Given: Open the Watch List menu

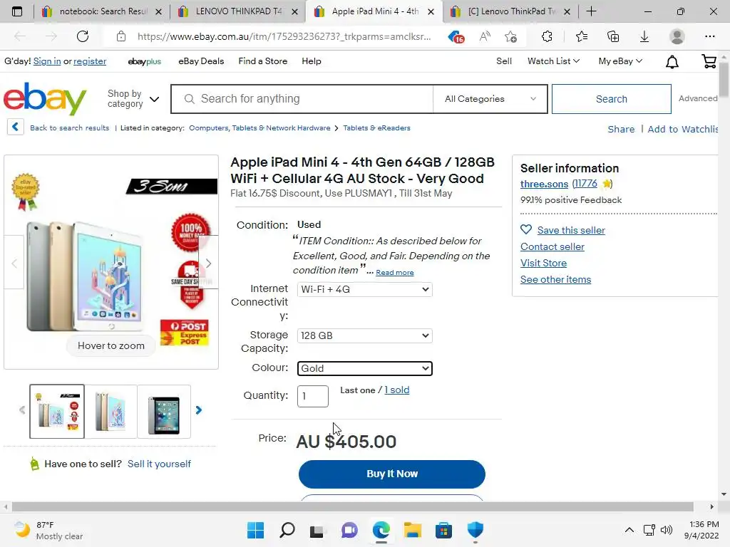Looking at the screenshot, I should point(553,61).
